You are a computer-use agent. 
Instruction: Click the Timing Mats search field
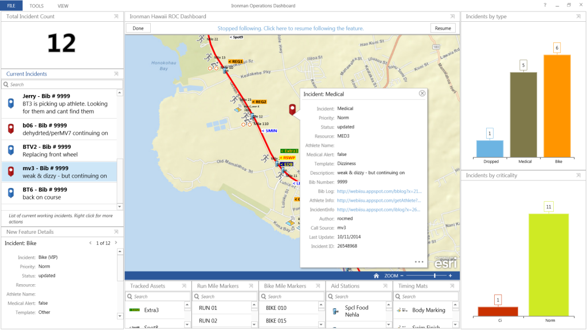tap(426, 297)
